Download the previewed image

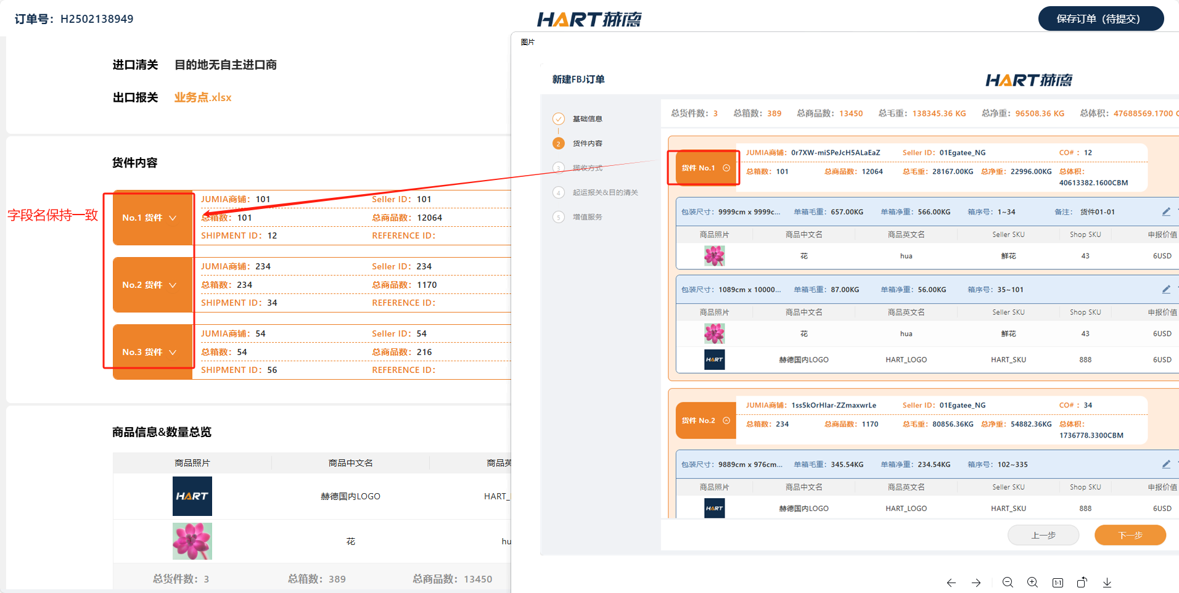click(x=1107, y=583)
